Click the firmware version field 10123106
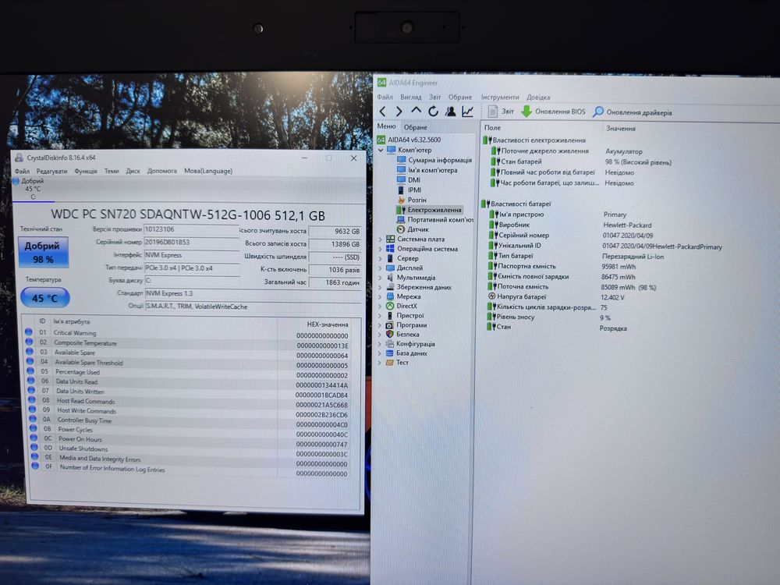The width and height of the screenshot is (780, 585). 192,230
